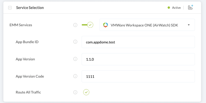This screenshot has height=103, width=206.
Task: Click into the App Version field
Action: (x=138, y=59)
